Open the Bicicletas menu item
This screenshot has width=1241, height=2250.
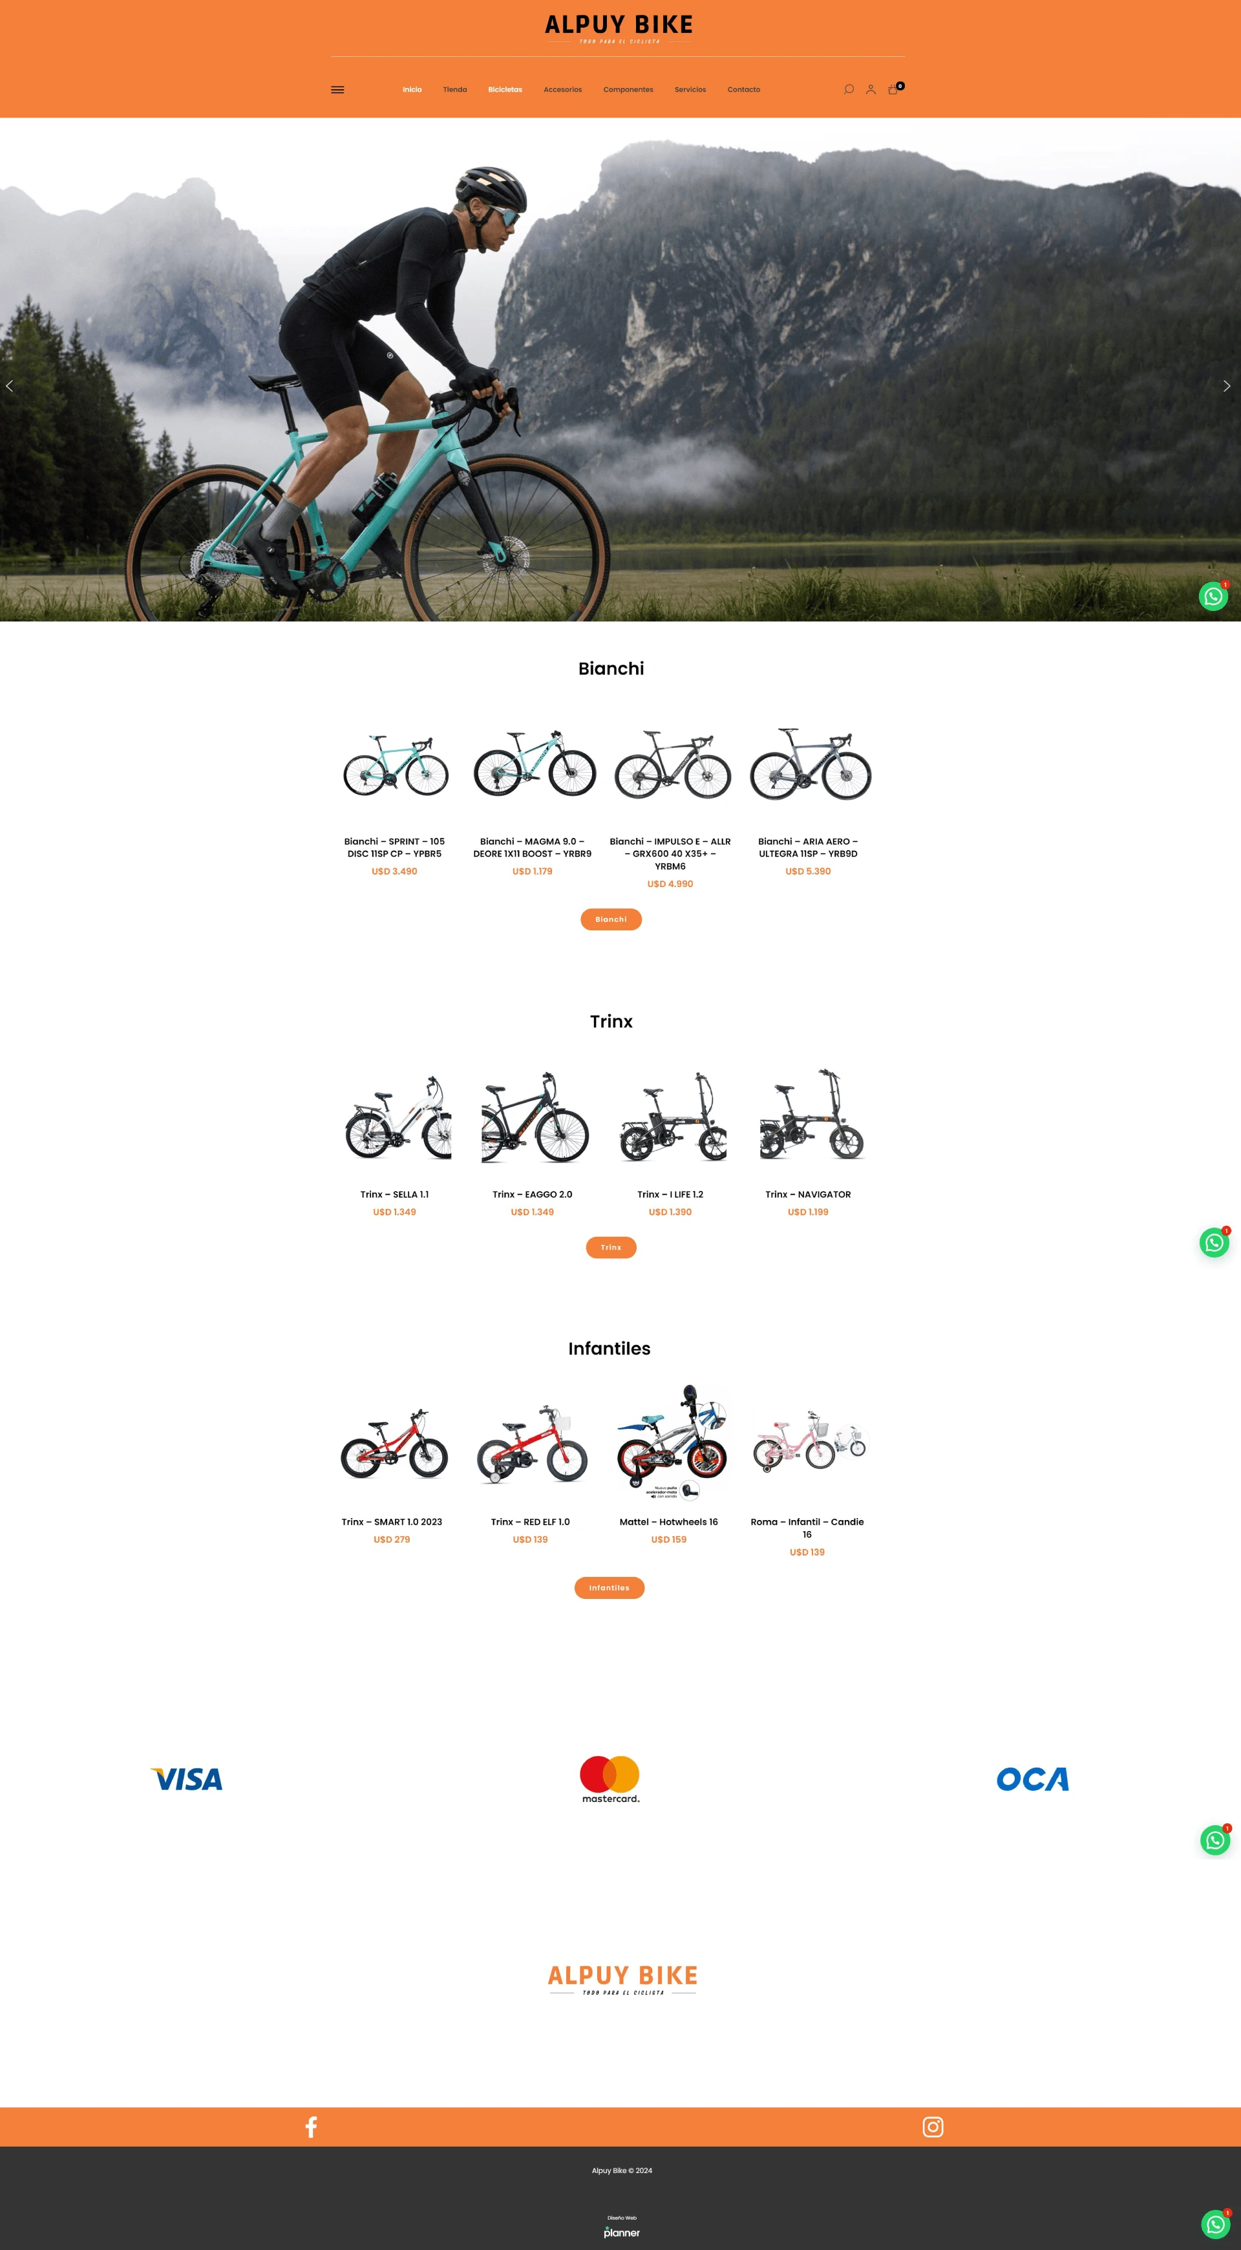click(505, 90)
